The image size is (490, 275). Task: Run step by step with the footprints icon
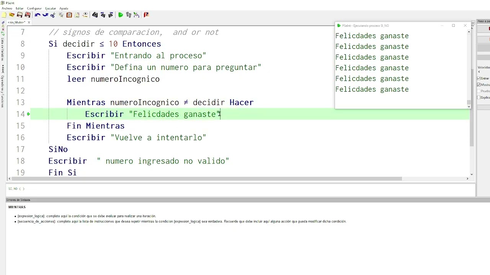pyautogui.click(x=129, y=15)
